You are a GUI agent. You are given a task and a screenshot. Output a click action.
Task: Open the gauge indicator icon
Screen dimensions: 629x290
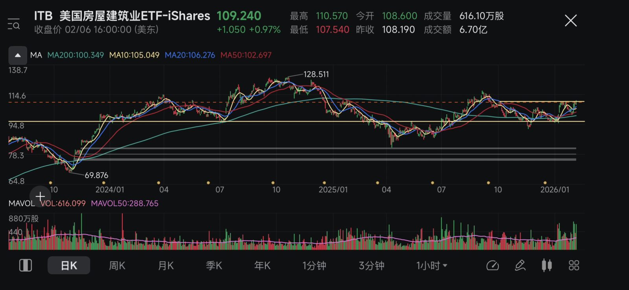click(x=493, y=266)
